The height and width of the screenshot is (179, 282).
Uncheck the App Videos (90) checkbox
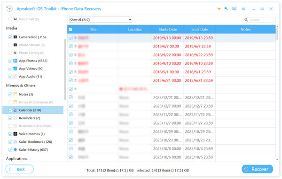pos(10,69)
